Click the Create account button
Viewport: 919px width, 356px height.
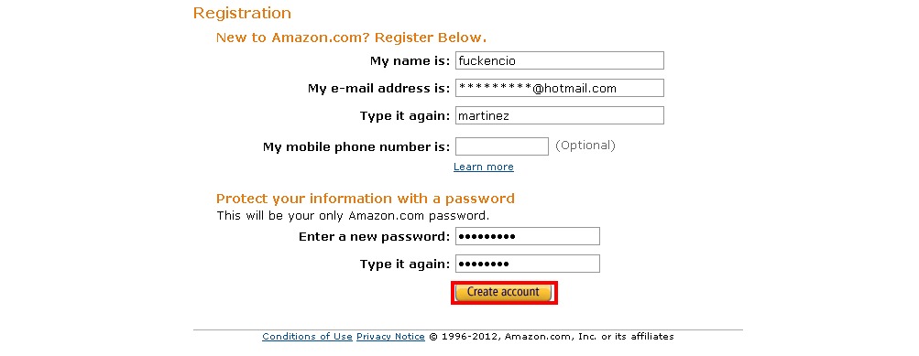click(x=503, y=292)
